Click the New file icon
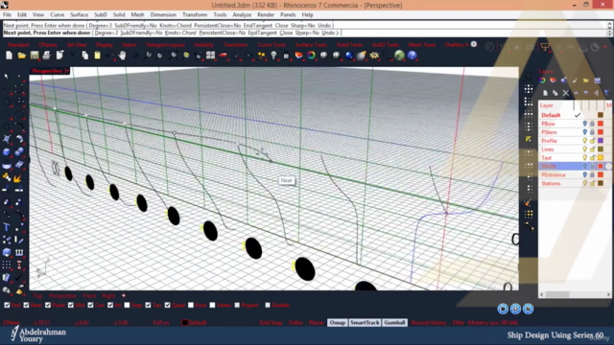Image resolution: width=614 pixels, height=345 pixels. click(x=9, y=56)
